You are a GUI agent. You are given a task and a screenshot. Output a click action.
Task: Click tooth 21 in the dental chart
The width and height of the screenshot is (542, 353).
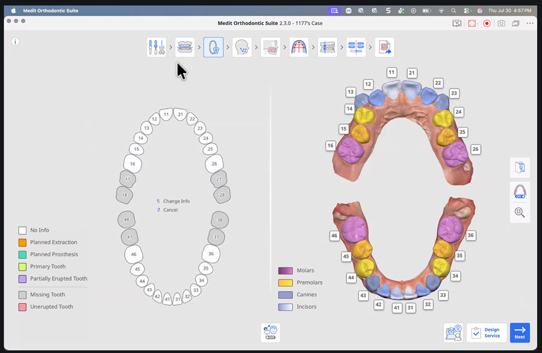point(180,114)
